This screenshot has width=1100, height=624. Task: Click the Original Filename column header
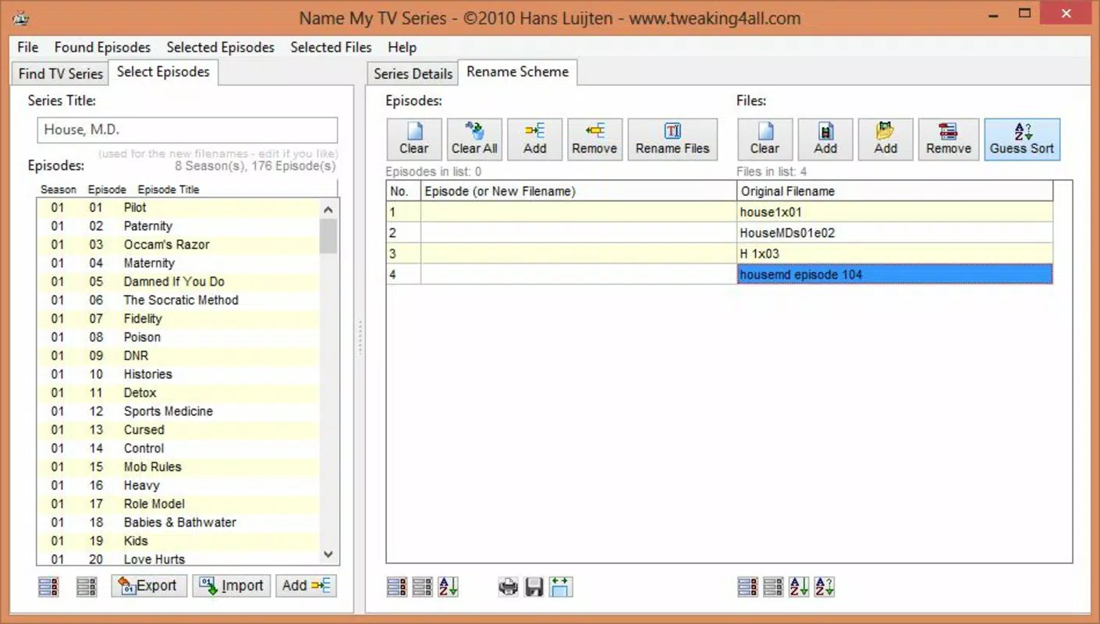click(x=895, y=191)
